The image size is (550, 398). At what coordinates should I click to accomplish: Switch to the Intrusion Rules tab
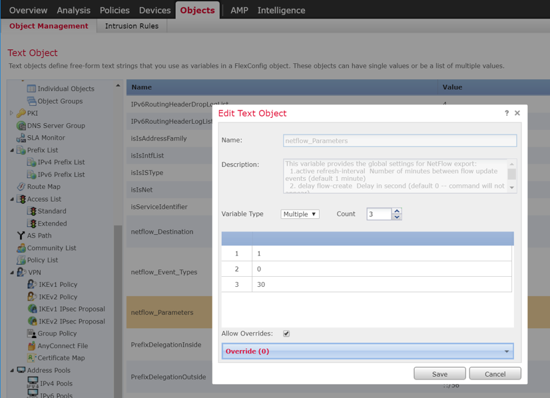131,26
